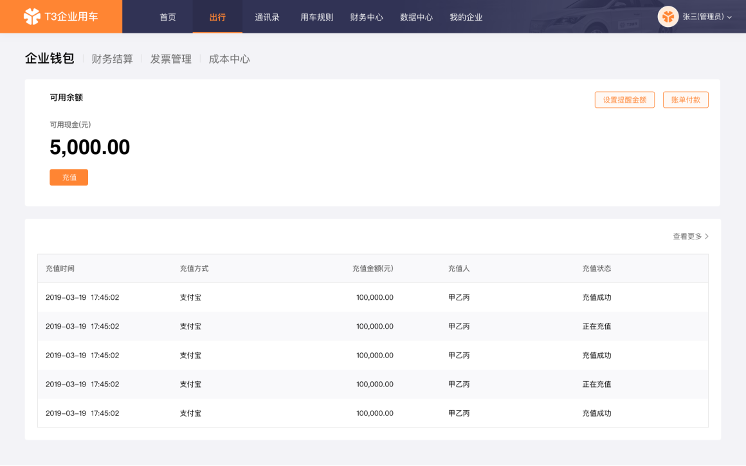The image size is (746, 466).
Task: Click the 充值方式 column header
Action: [194, 268]
